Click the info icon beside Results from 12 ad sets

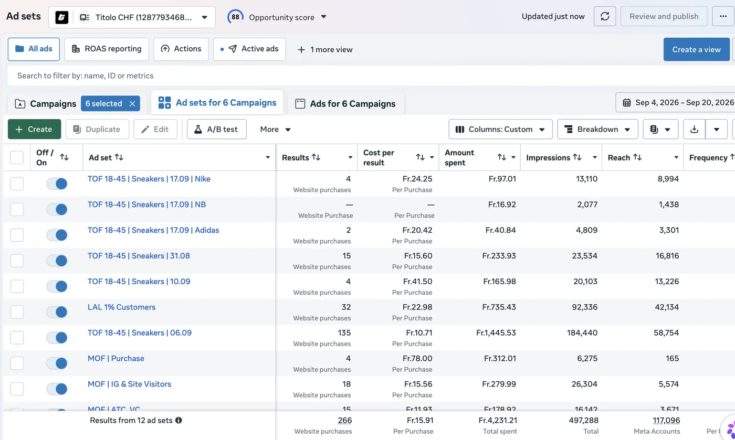pyautogui.click(x=178, y=420)
